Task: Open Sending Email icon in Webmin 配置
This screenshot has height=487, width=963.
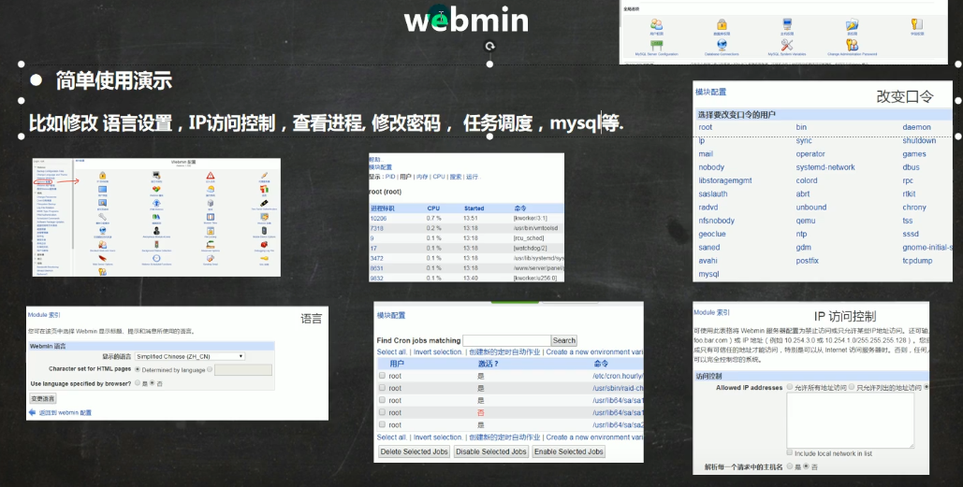Action: click(x=210, y=258)
